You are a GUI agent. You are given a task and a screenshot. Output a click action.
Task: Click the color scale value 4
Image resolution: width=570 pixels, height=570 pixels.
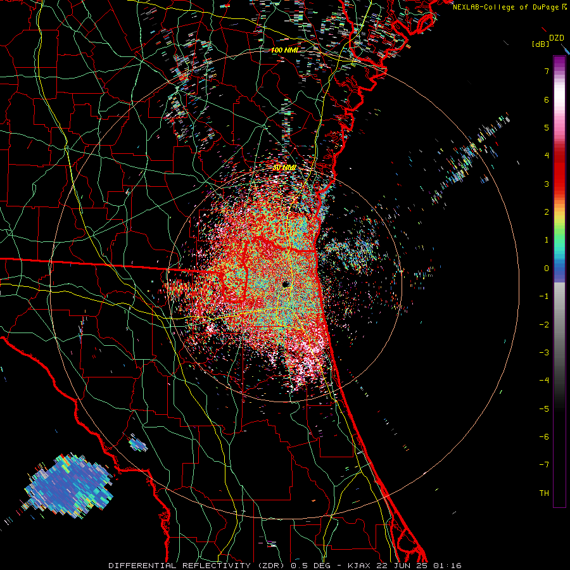click(547, 156)
